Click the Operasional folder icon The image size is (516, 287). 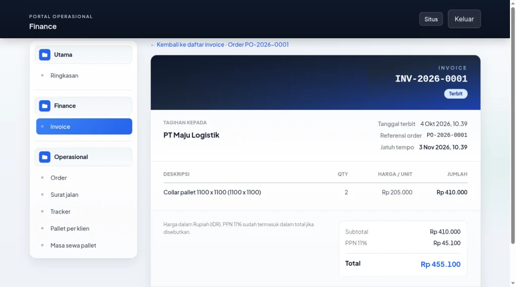45,157
